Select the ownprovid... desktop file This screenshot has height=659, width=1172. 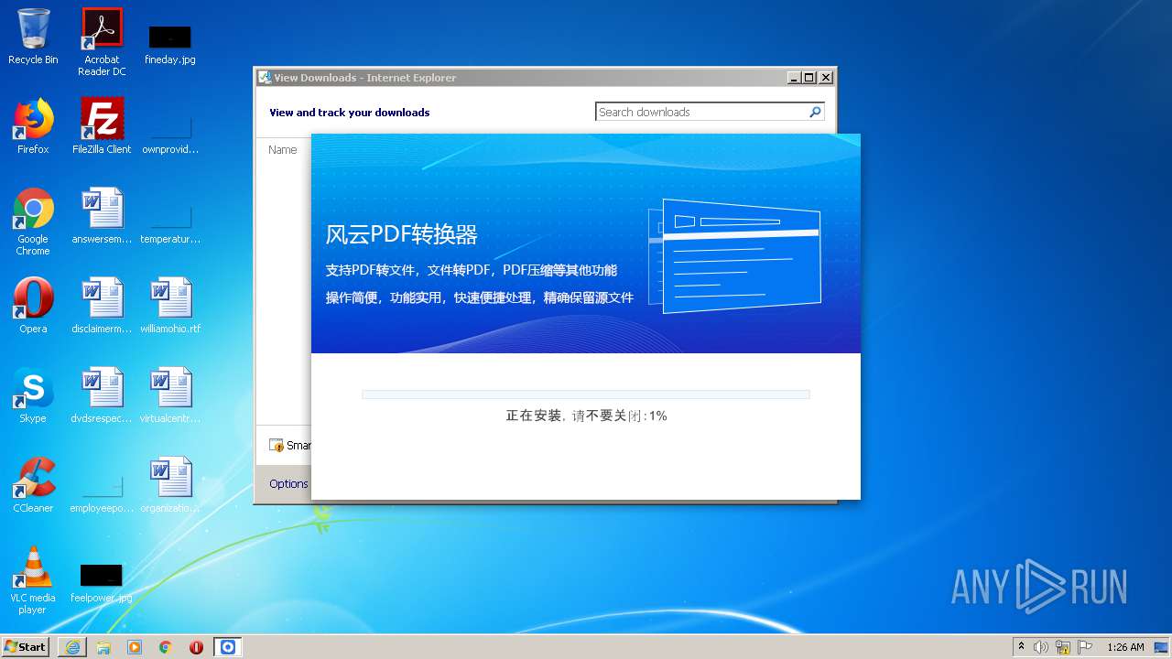[170, 133]
